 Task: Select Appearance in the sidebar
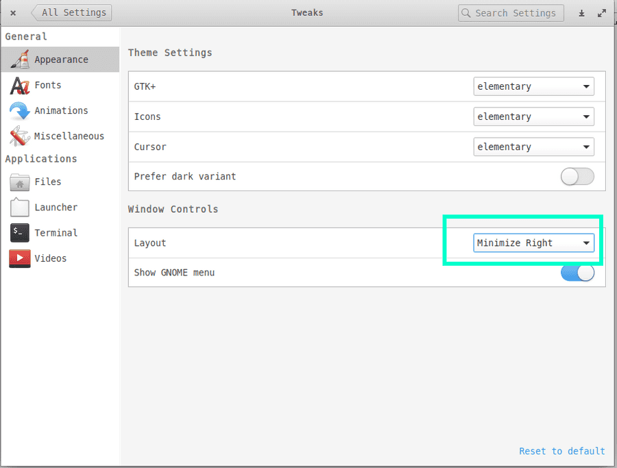click(x=60, y=60)
